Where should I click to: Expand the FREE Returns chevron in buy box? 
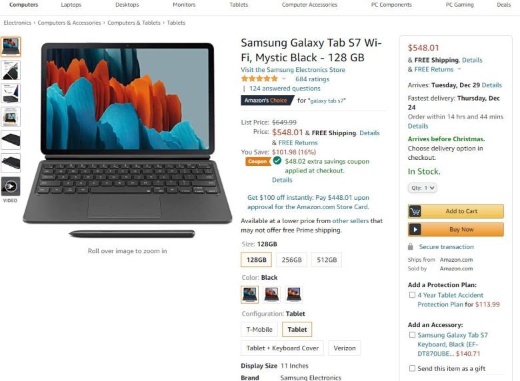[459, 69]
